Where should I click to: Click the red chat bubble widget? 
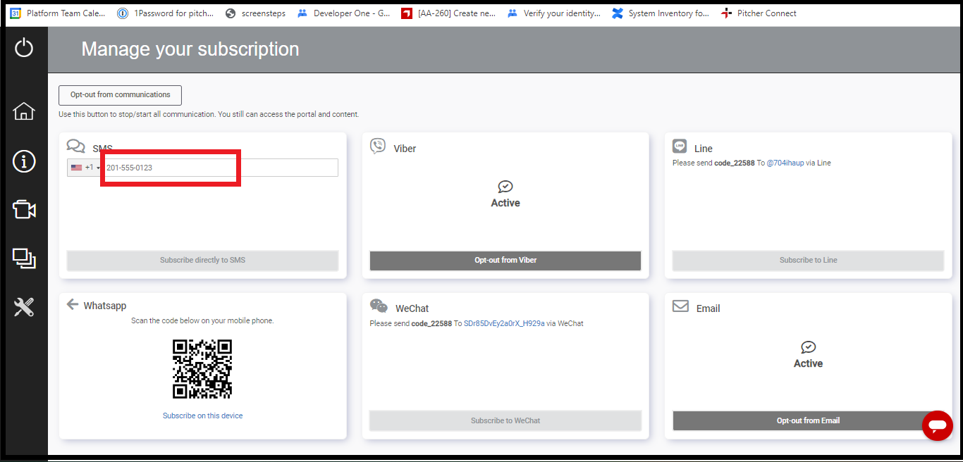tap(937, 425)
